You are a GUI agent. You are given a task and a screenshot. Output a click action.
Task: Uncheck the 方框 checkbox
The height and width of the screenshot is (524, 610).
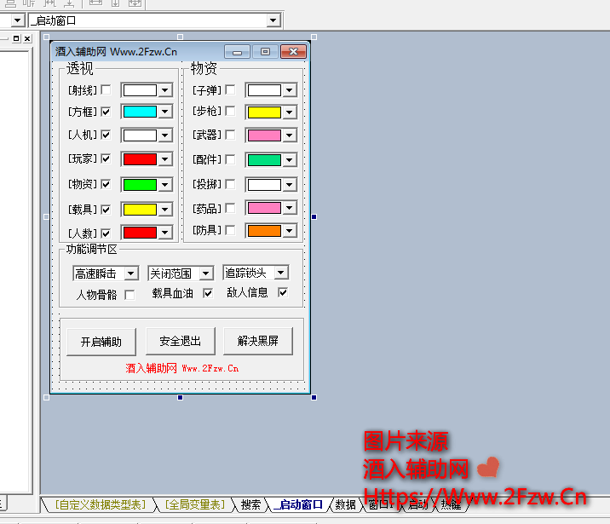[x=106, y=112]
